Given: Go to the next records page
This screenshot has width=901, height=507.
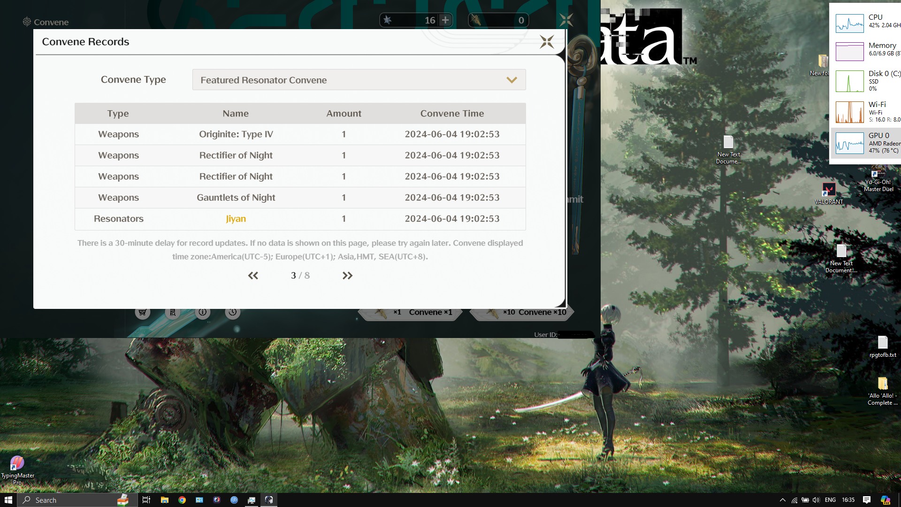Looking at the screenshot, I should [x=347, y=276].
